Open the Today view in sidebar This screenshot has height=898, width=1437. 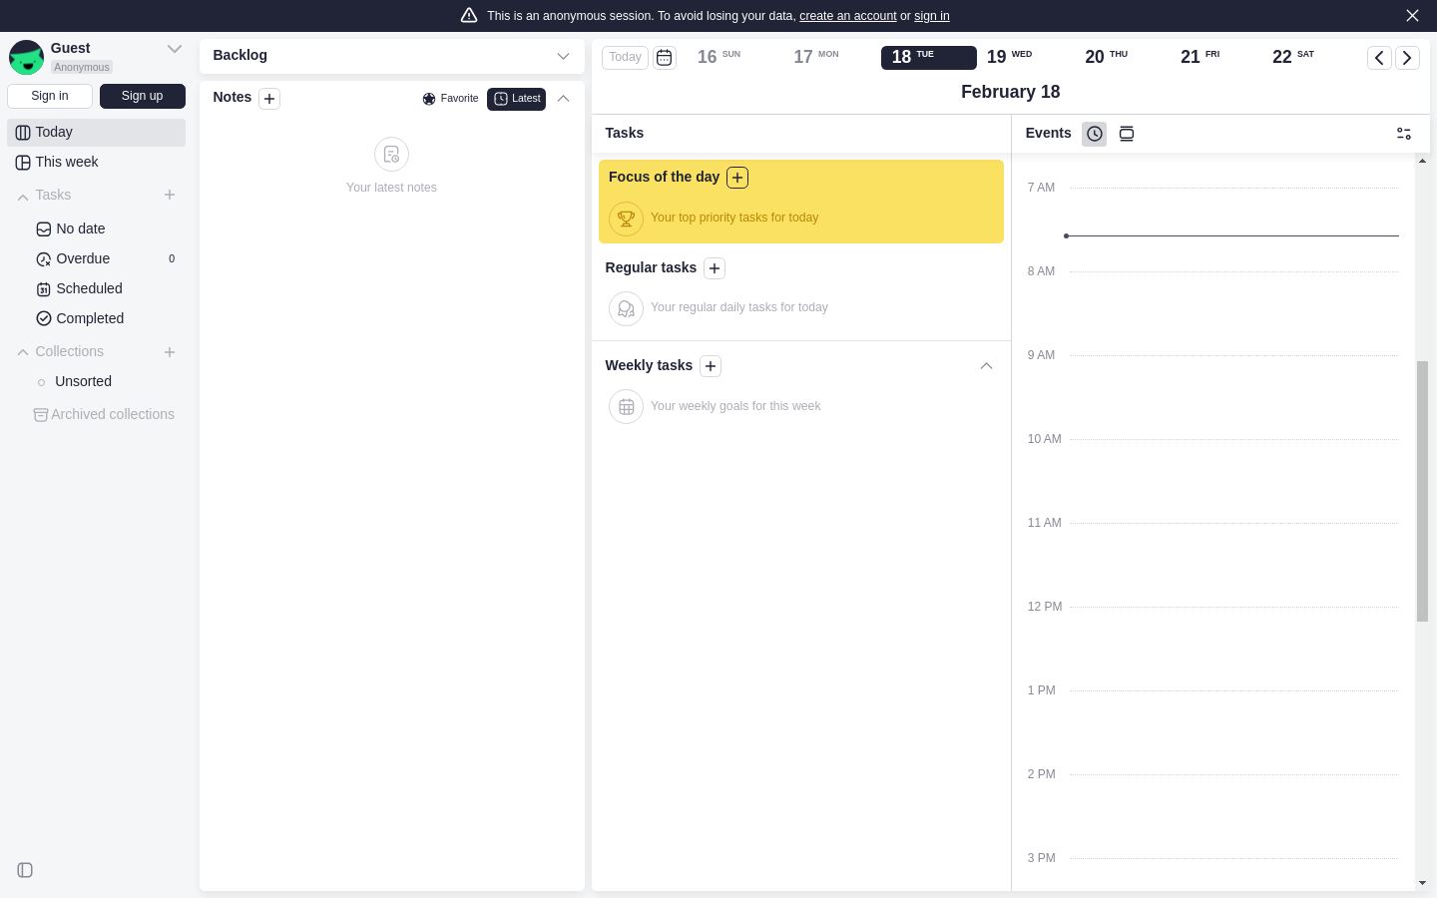tap(96, 133)
